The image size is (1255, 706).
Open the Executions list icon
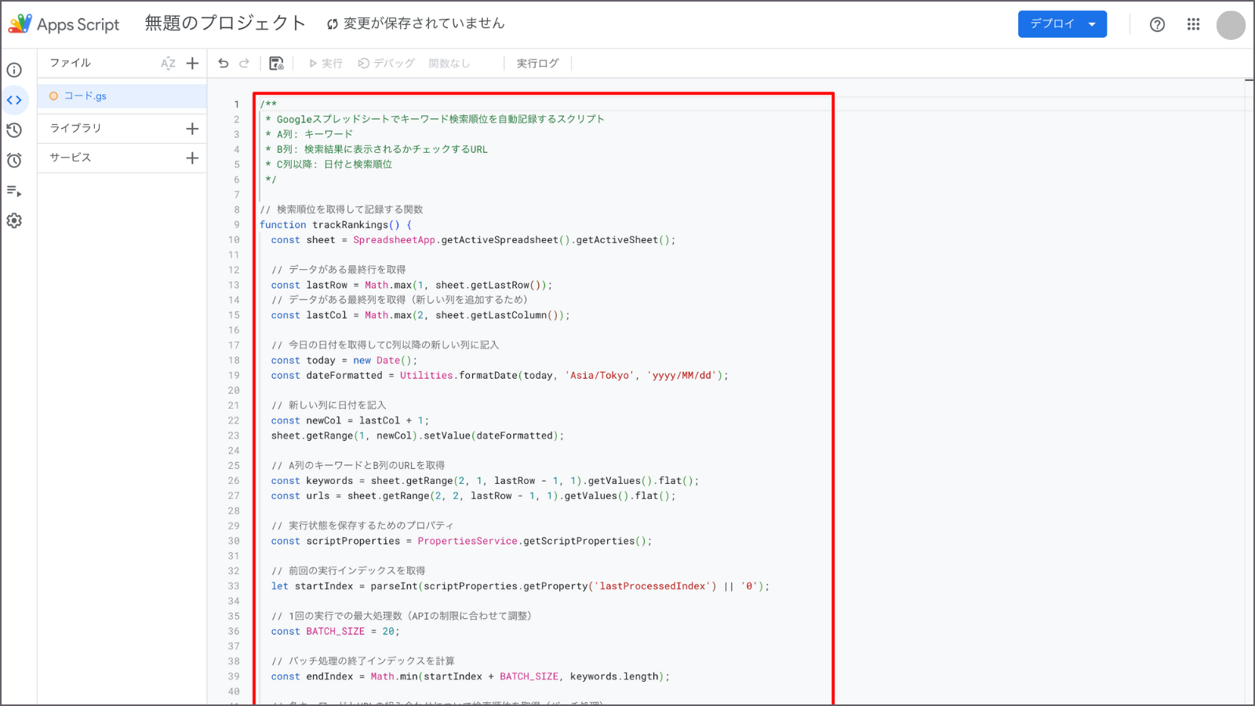click(14, 191)
